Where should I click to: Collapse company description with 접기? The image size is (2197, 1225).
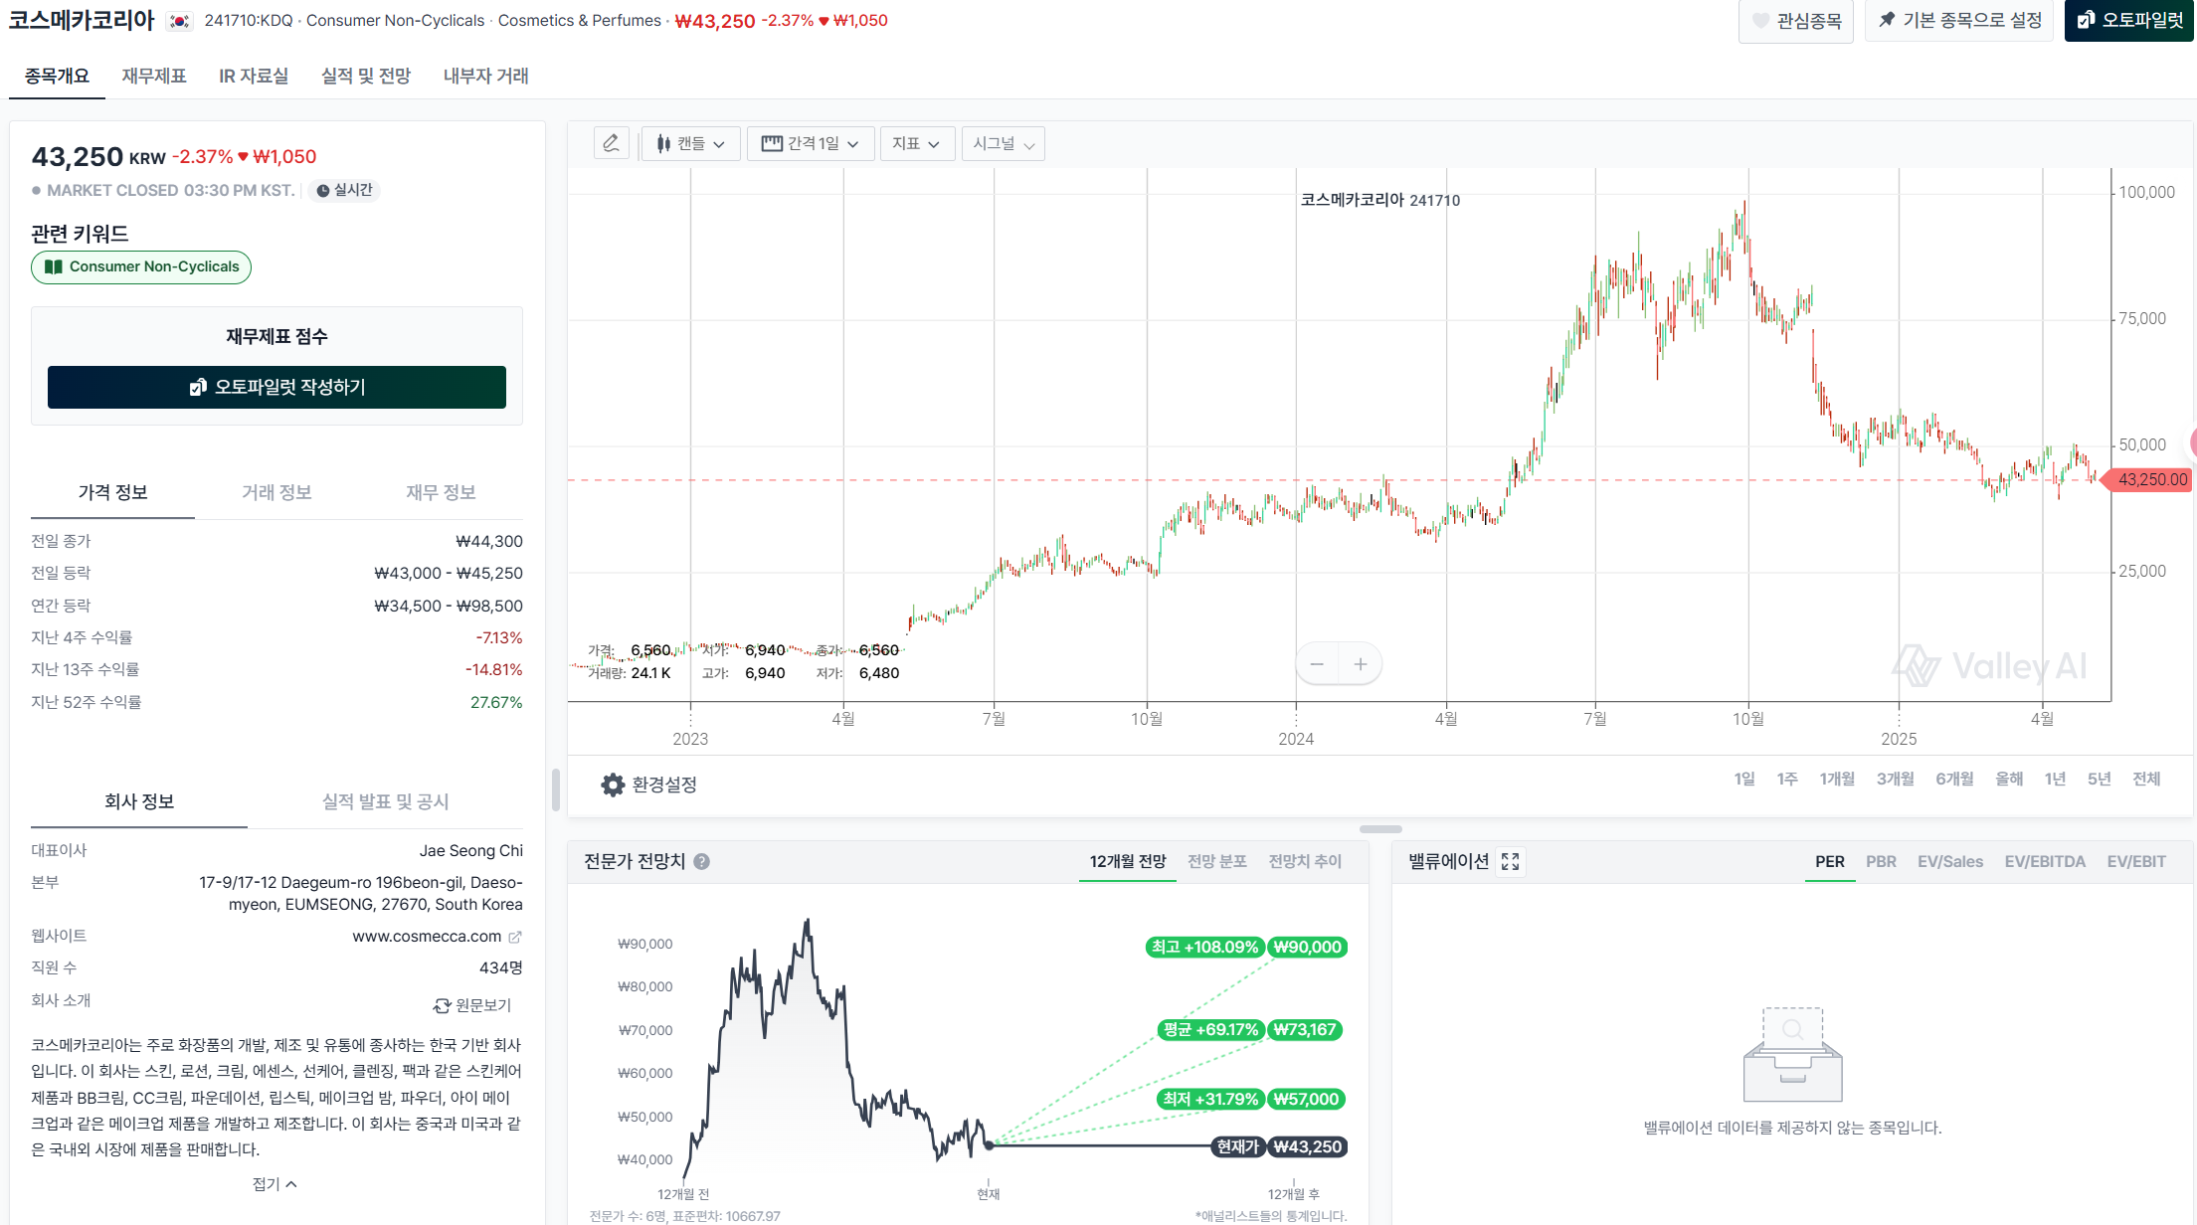point(275,1184)
